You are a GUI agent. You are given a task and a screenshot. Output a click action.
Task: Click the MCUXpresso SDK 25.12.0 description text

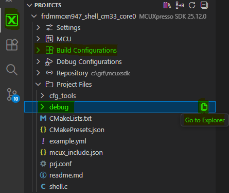point(173,17)
